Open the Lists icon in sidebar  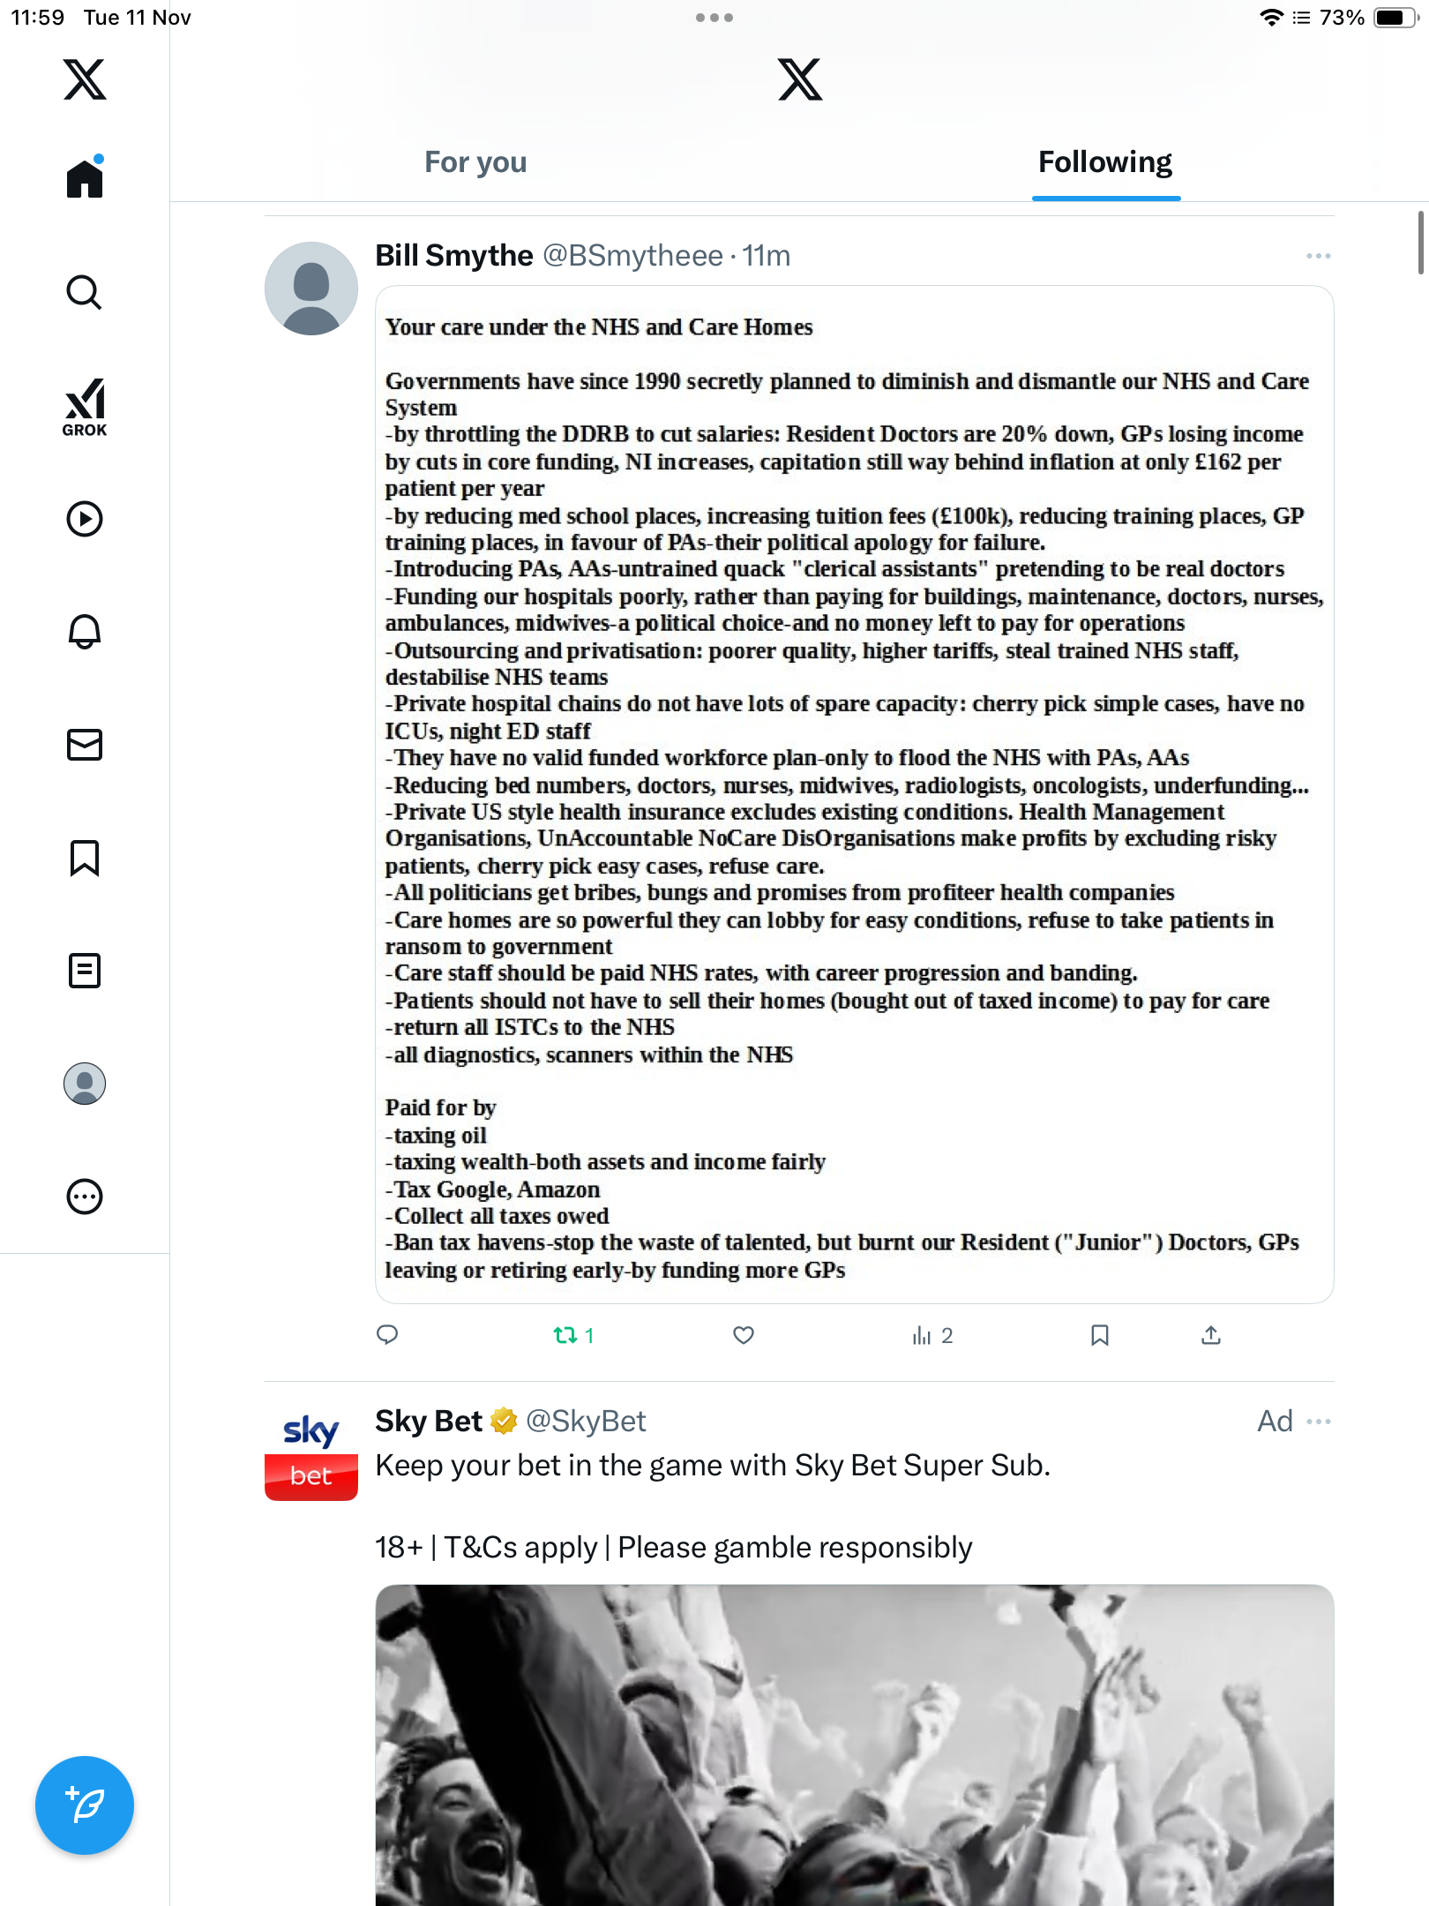(85, 971)
